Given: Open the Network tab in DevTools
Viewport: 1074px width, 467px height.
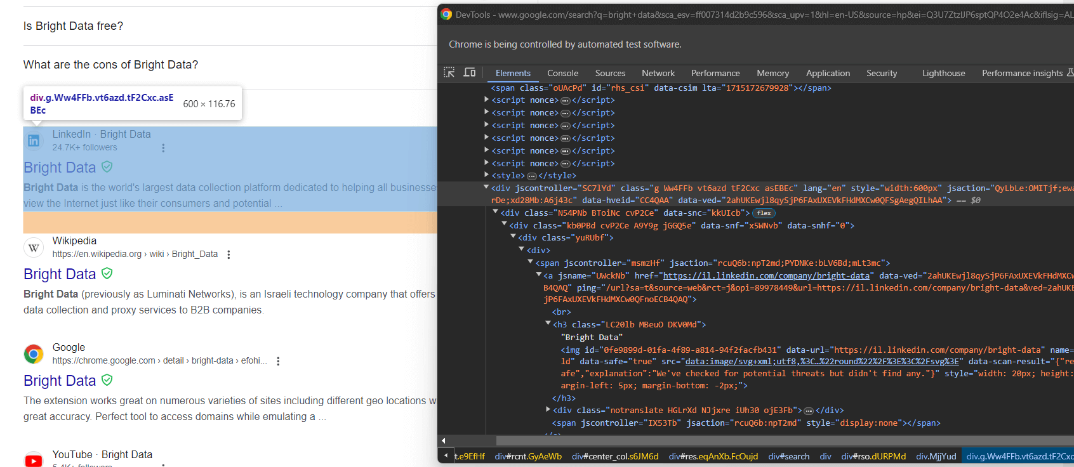Looking at the screenshot, I should [x=658, y=73].
